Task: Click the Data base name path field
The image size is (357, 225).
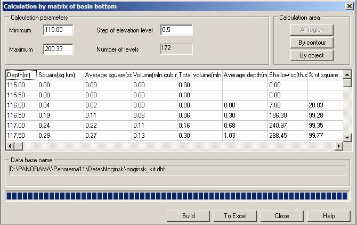Action: click(178, 170)
